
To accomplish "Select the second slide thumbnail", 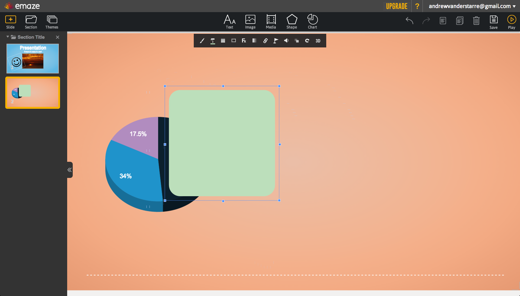I will click(x=32, y=93).
